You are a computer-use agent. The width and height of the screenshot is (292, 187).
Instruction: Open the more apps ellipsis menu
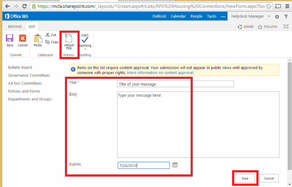click(223, 17)
